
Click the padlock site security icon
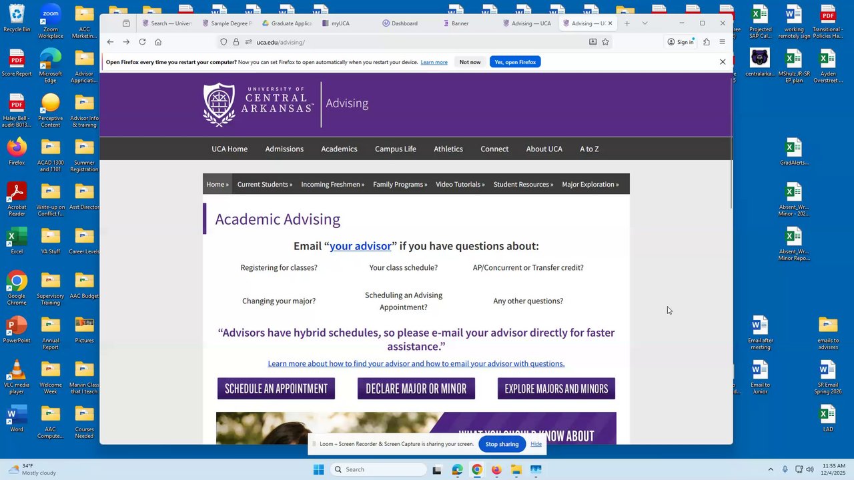coord(236,42)
